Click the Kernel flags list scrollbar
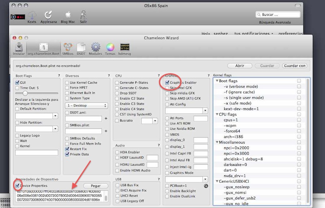The height and width of the screenshot is (208, 325). pos(308,141)
